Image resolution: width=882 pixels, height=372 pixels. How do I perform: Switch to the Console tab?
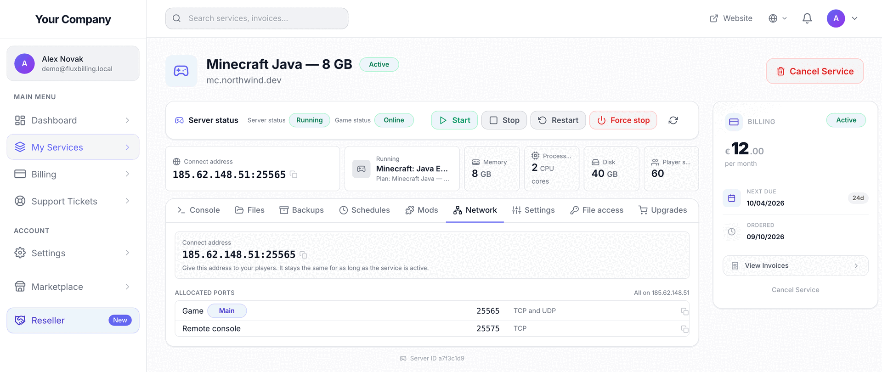pos(198,210)
